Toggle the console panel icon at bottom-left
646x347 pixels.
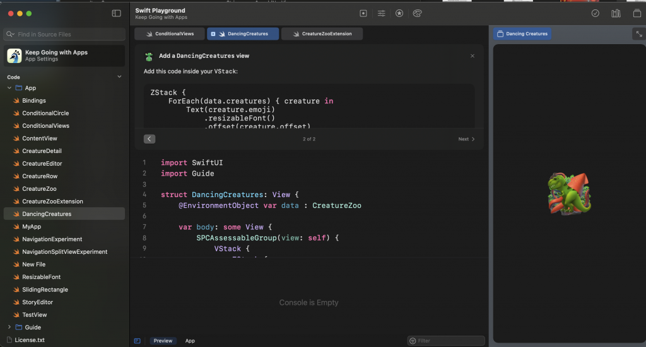[138, 341]
